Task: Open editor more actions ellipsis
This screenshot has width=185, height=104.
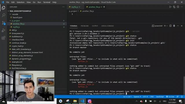Action: (x=182, y=7)
